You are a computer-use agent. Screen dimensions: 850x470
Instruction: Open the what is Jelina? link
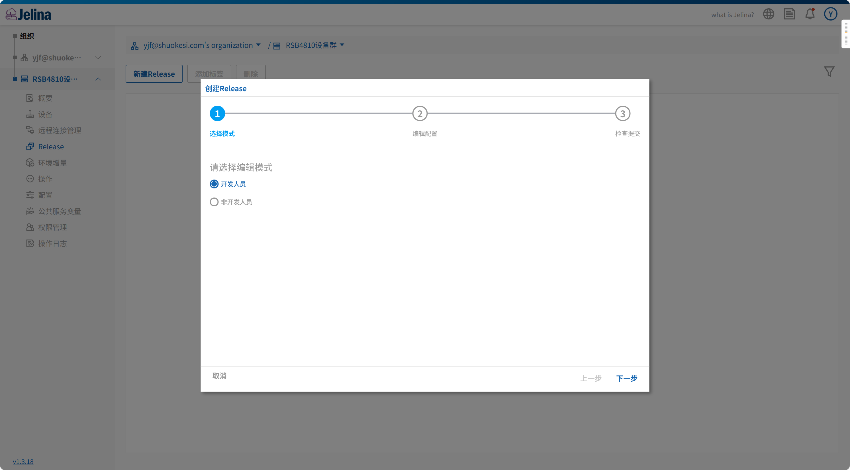(x=732, y=15)
